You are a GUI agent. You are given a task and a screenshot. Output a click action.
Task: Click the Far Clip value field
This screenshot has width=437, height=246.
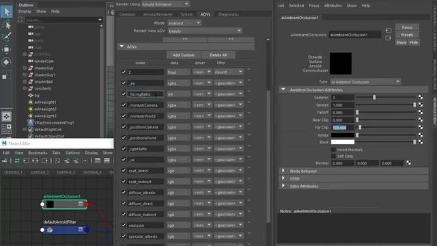(343, 128)
